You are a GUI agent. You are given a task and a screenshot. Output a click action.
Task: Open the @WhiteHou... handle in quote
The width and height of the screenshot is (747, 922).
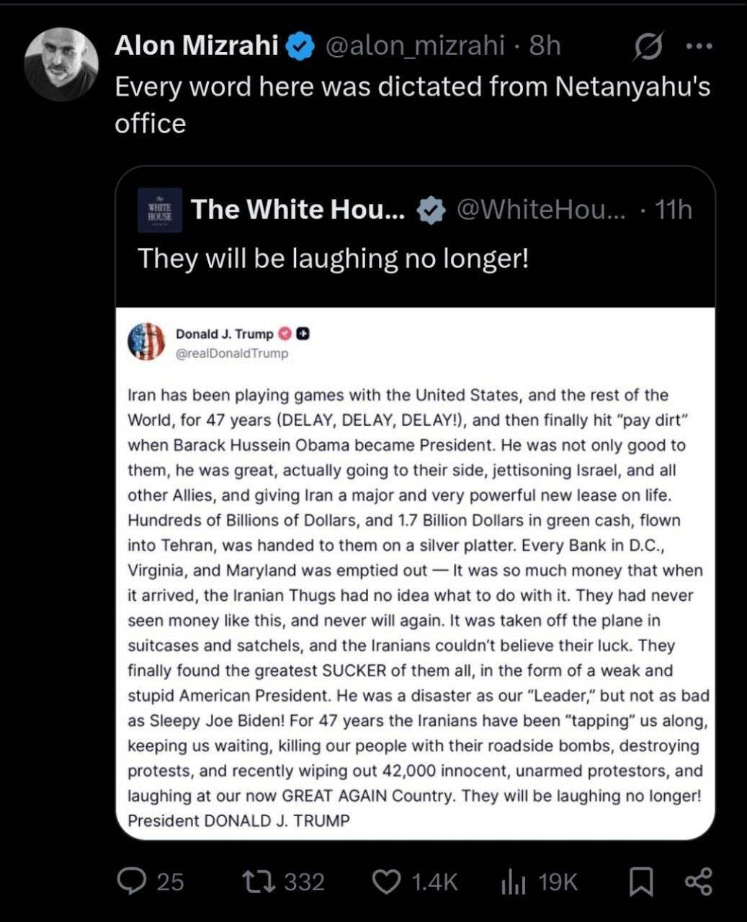tap(542, 210)
